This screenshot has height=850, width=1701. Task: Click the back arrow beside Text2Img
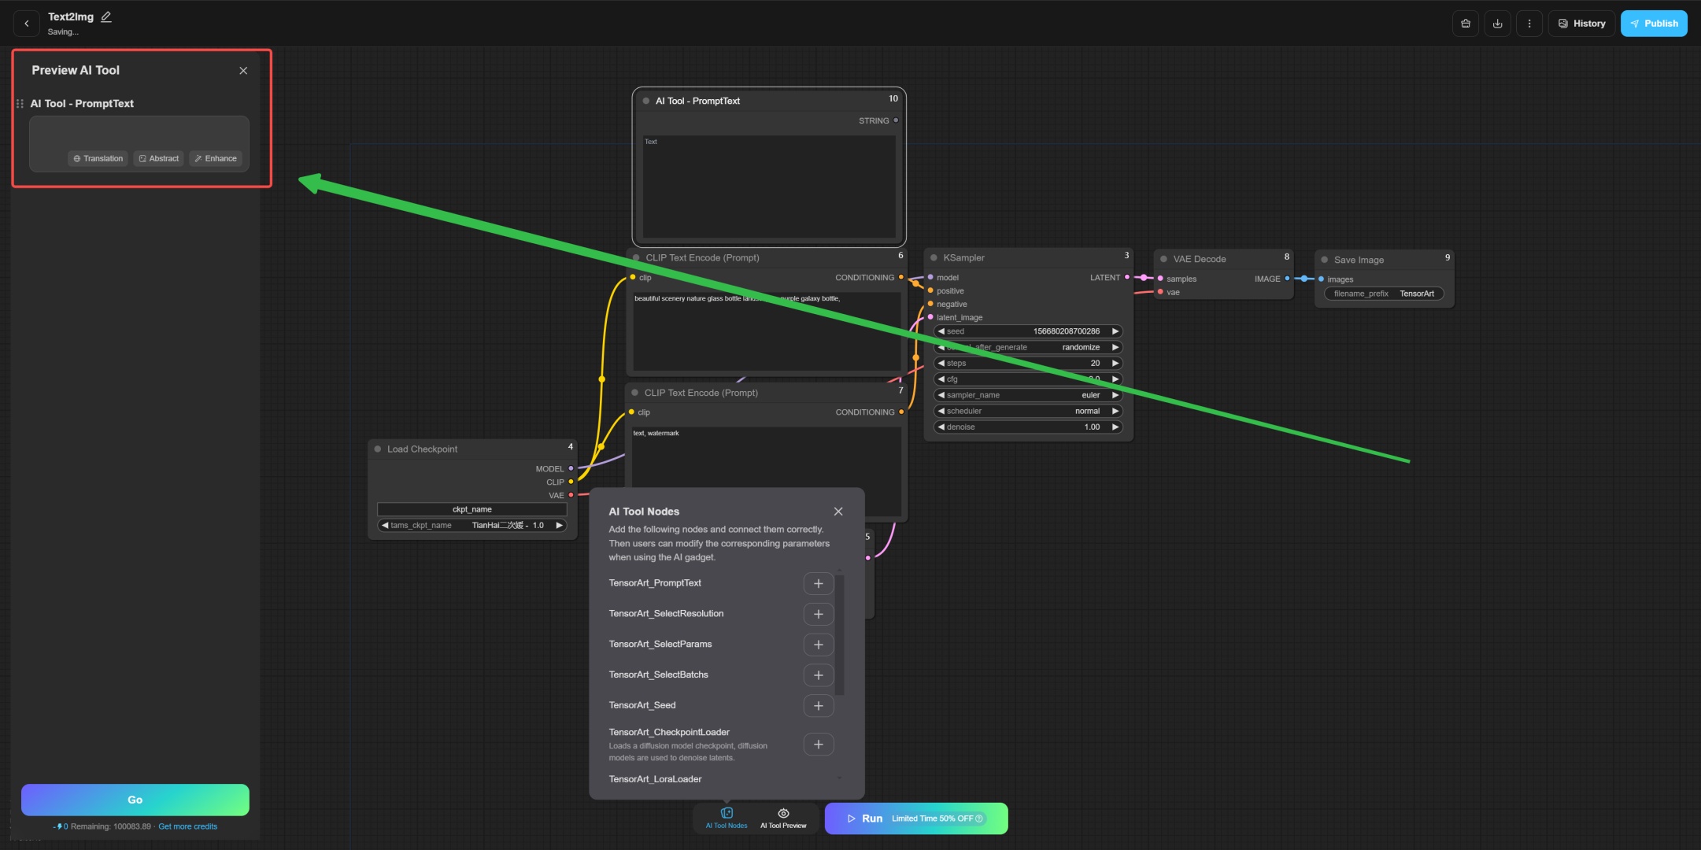tap(27, 24)
